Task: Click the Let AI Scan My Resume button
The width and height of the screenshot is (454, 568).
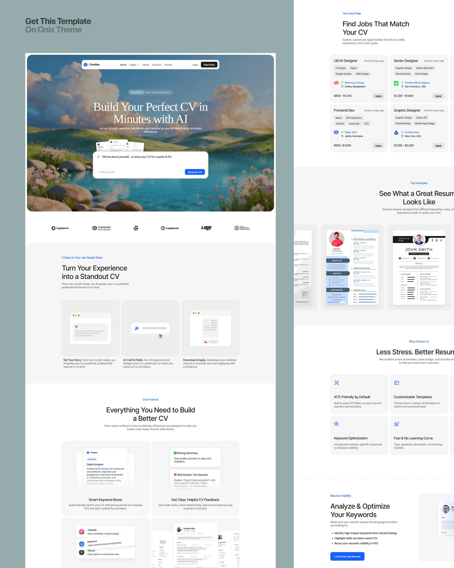Action: [x=347, y=556]
